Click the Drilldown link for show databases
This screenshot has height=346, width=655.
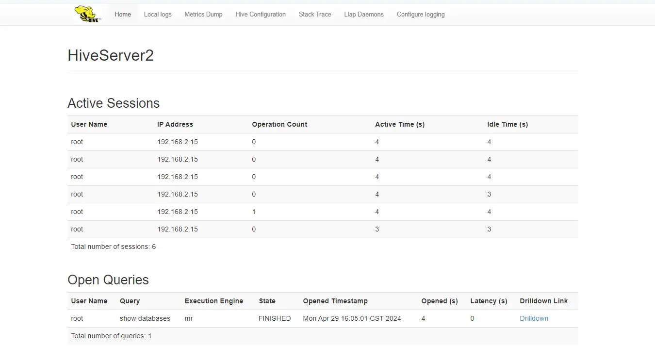pyautogui.click(x=534, y=319)
